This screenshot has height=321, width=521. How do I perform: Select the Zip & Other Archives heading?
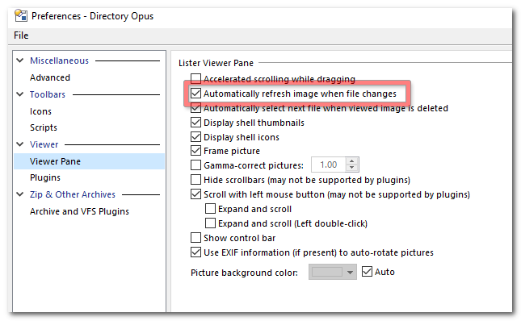pos(73,194)
